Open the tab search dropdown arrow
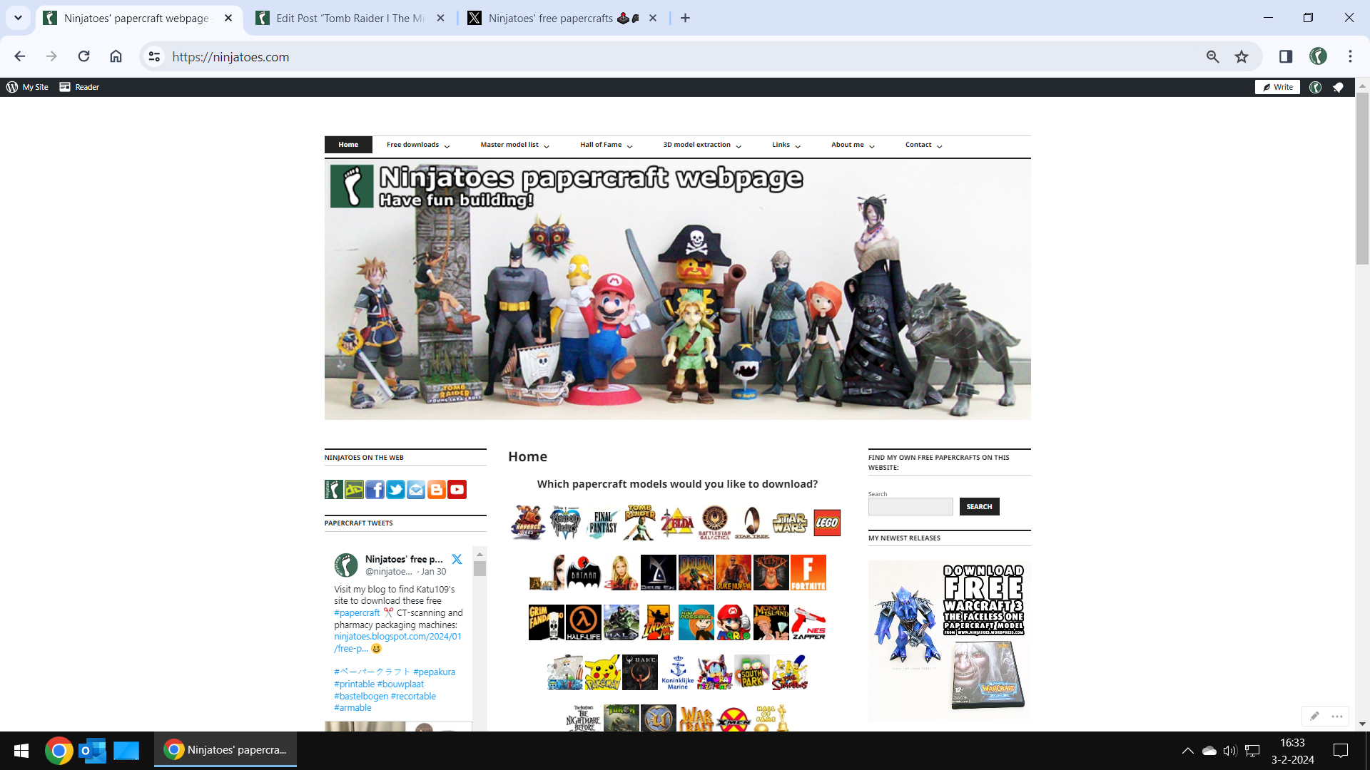This screenshot has height=770, width=1370. 18,18
